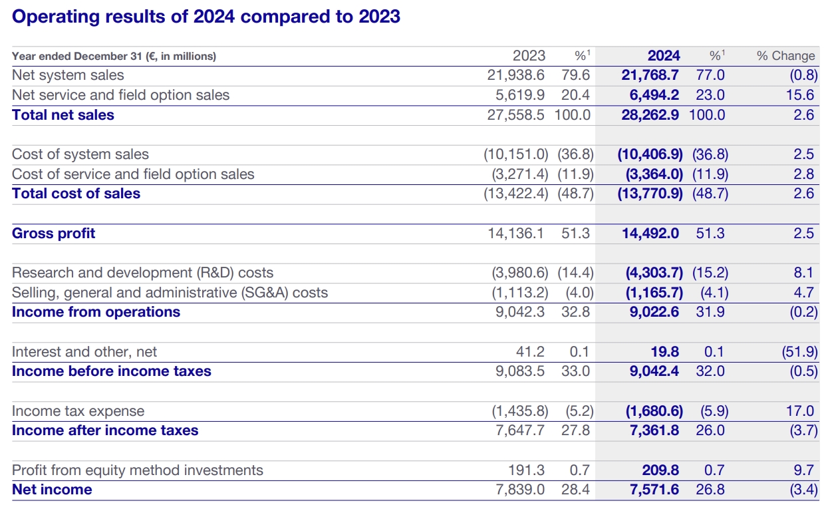
Task: Click the bold '2024' column header
Action: 663,56
